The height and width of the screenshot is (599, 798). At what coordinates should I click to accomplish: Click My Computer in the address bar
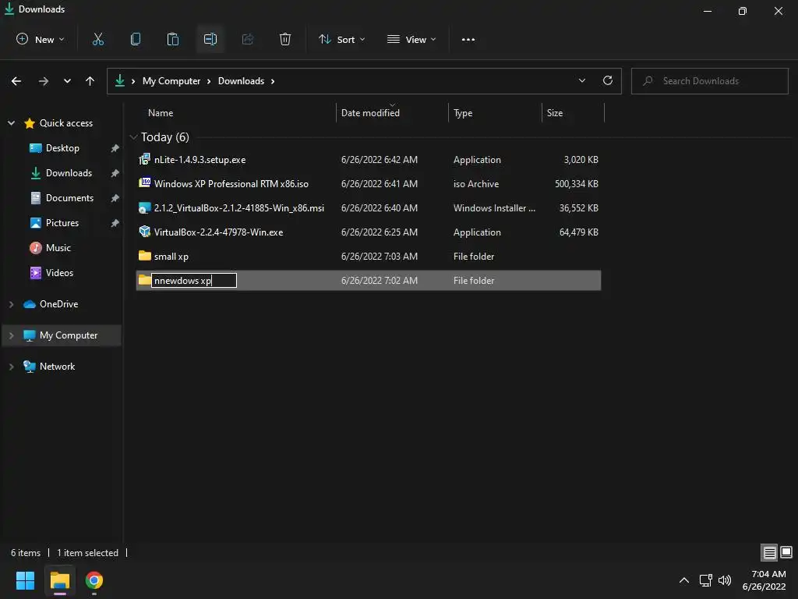[171, 81]
